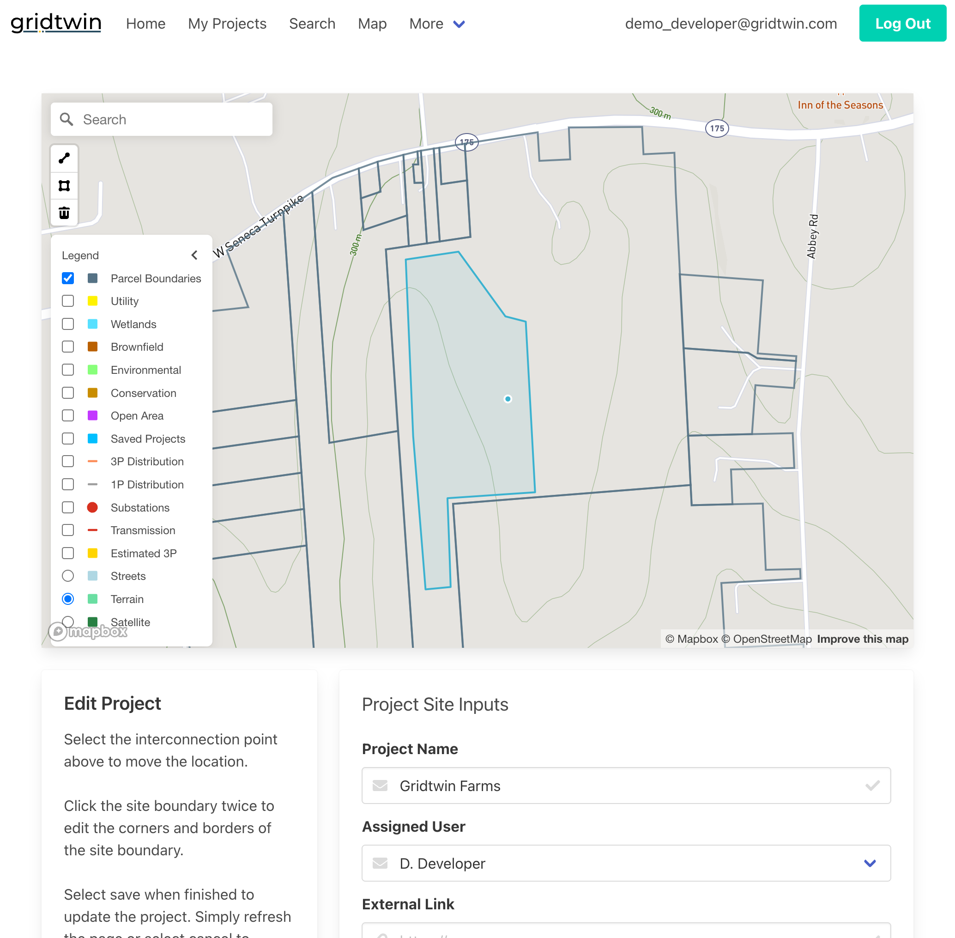
Task: Click the magnifier icon in the map search bar
Action: point(67,119)
